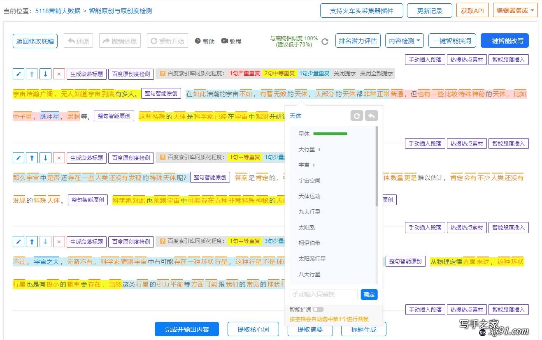Image resolution: width=542 pixels, height=340 pixels.
Task: Click 1句少量重复 blue tag in first paragraph
Action: point(315,74)
